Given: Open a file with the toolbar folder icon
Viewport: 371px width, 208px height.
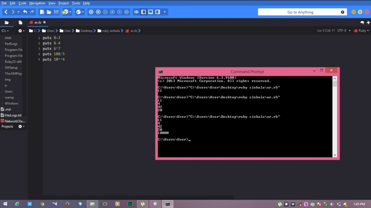Looking at the screenshot, I should [49, 12].
